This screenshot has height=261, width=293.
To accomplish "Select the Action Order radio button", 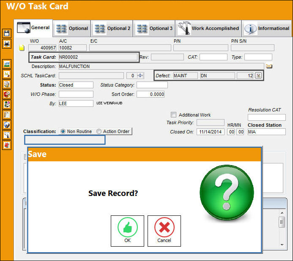I will pyautogui.click(x=99, y=131).
